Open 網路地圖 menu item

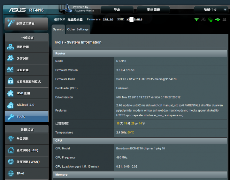27,47
